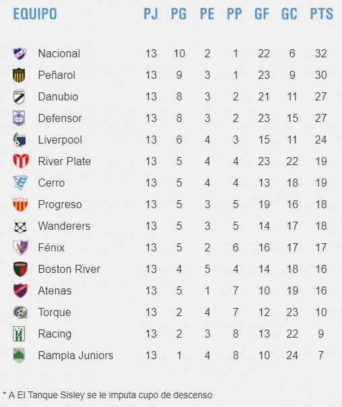The height and width of the screenshot is (407, 342).
Task: Select the PJ column header
Action: (x=151, y=13)
